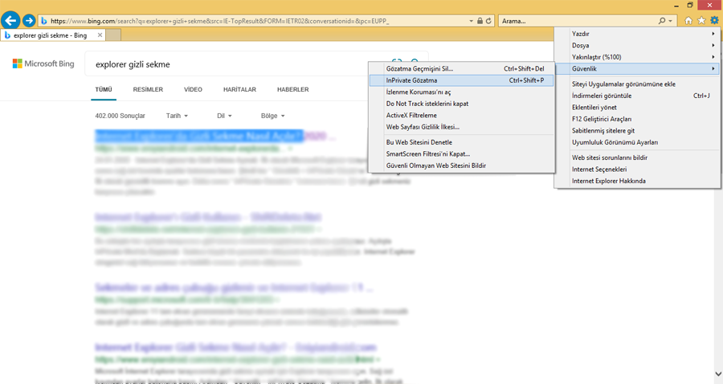The height and width of the screenshot is (384, 723).
Task: Open Web Sayfası Gizlilik İlkesi...
Action: (462, 127)
